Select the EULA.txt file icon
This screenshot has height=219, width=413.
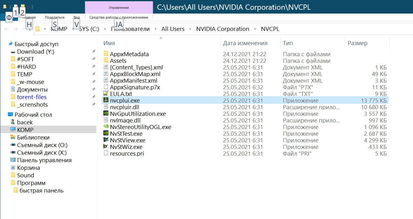click(106, 94)
